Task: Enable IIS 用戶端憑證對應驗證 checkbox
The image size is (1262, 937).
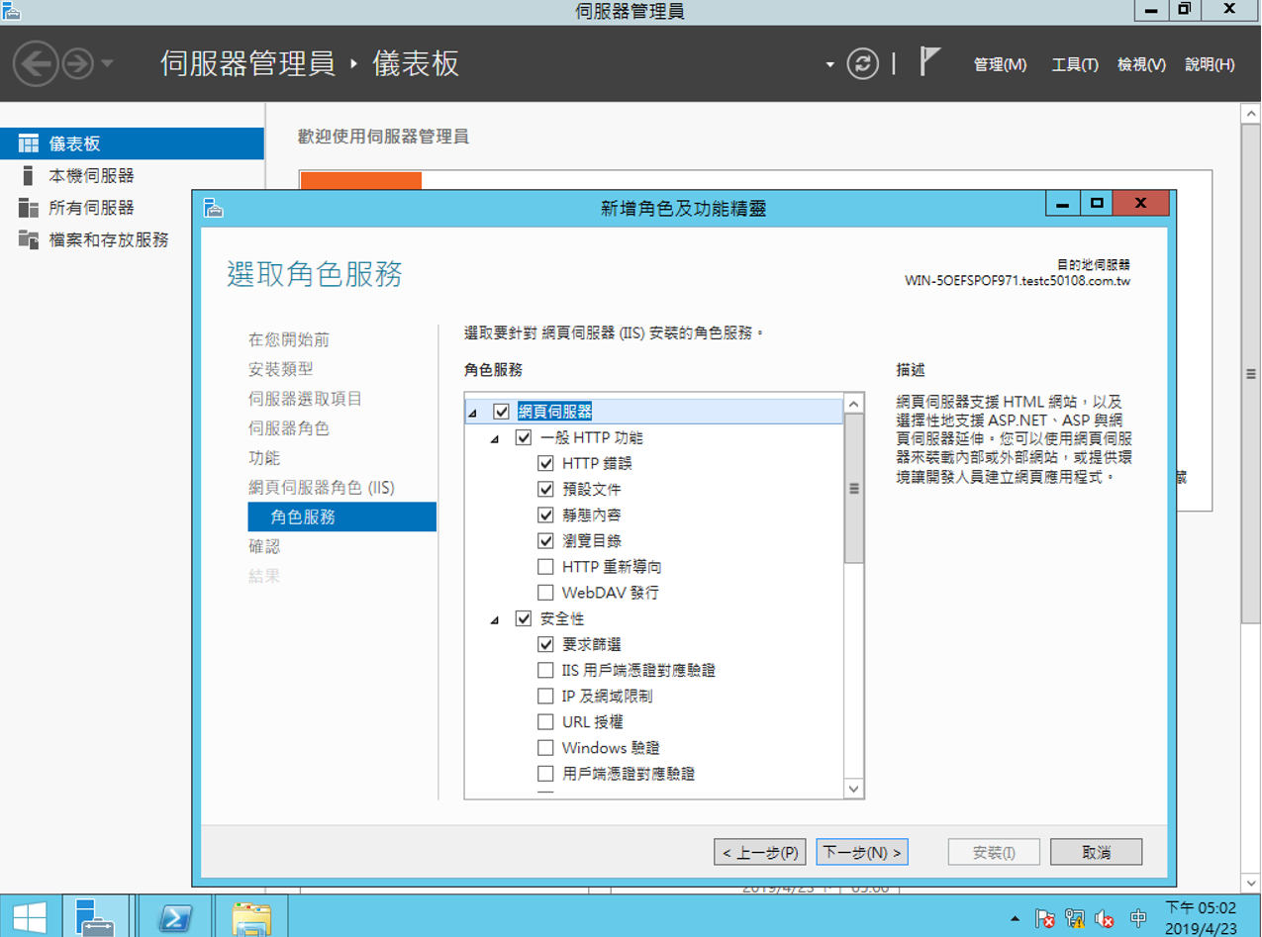Action: point(545,670)
